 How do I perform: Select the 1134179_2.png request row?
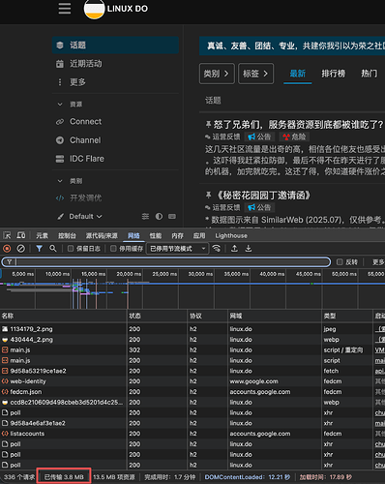tap(192, 329)
